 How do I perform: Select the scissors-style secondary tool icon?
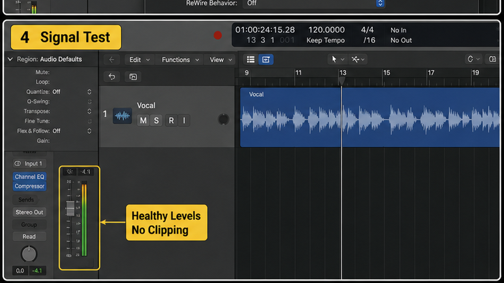pyautogui.click(x=355, y=59)
